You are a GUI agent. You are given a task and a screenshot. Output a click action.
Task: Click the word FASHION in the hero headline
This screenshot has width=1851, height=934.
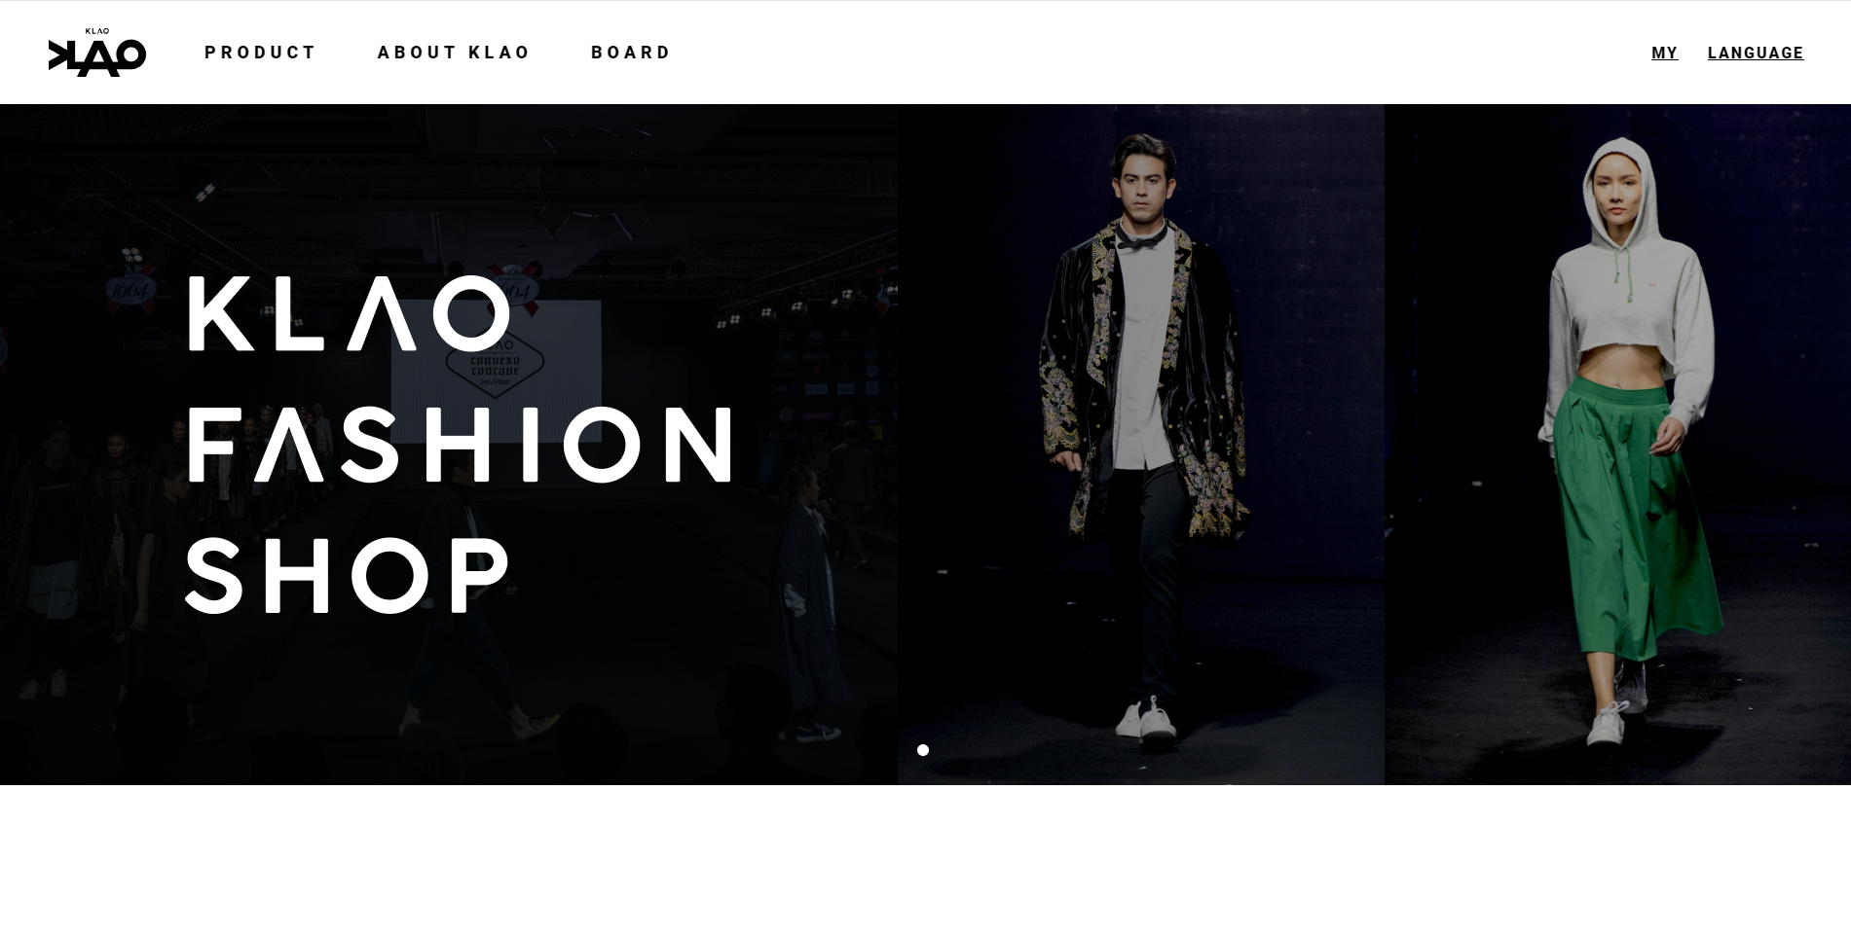click(x=459, y=445)
